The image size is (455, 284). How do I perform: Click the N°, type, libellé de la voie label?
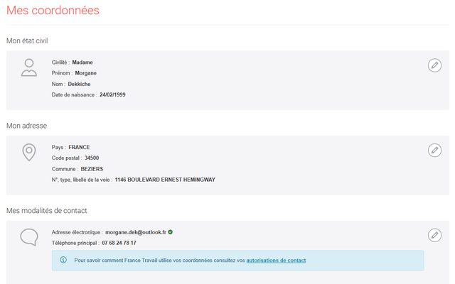tap(82, 180)
